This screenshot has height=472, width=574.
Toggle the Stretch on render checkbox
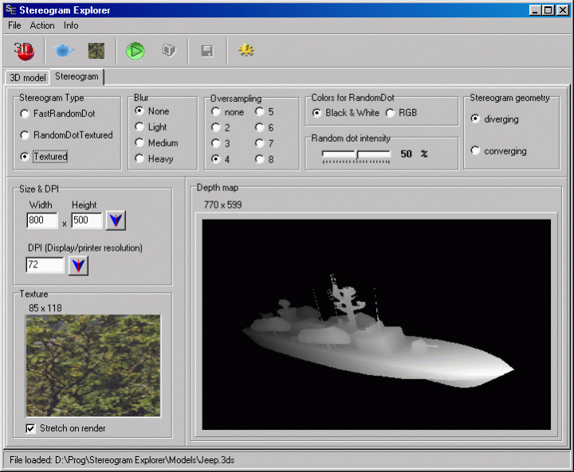click(31, 428)
